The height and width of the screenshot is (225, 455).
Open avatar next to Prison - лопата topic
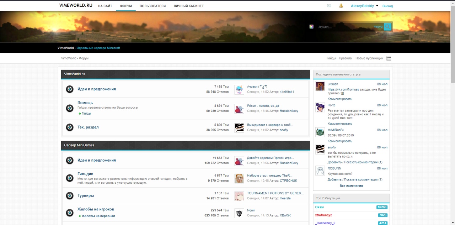239,109
